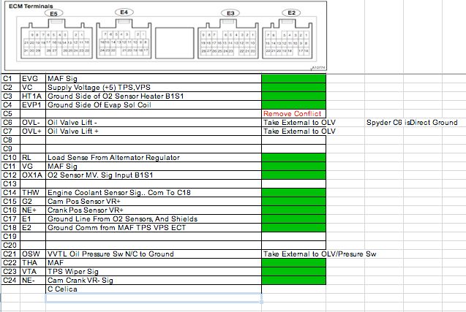Select the 'MAF Sig' cell in C1 row
Screen dimensions: 466x312
point(154,79)
